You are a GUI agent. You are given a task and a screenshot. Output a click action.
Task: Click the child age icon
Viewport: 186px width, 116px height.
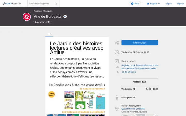[x=117, y=97]
